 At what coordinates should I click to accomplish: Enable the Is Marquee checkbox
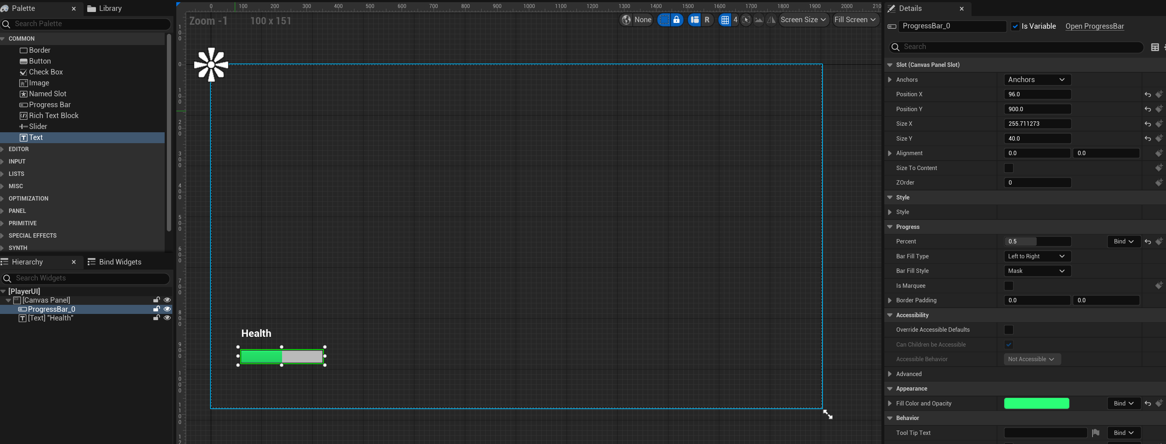[1009, 286]
